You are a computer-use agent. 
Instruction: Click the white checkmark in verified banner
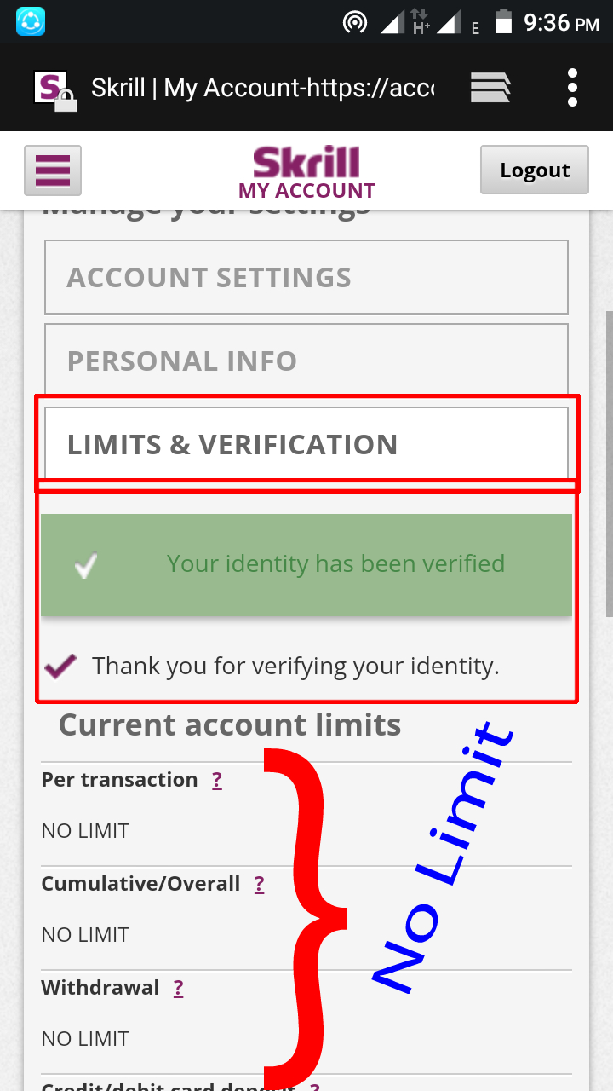pyautogui.click(x=85, y=564)
